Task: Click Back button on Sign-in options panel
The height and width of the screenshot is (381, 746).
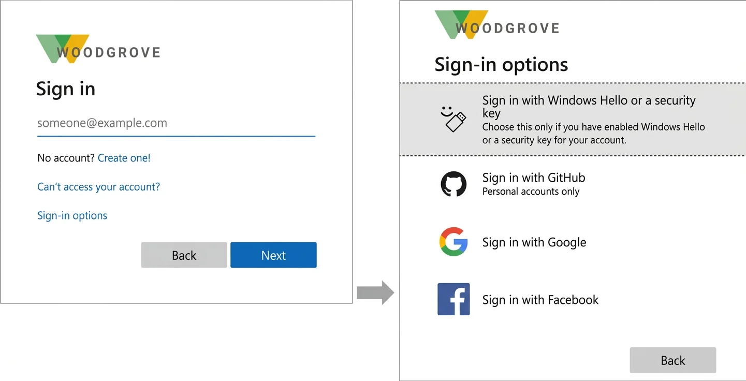Action: tap(672, 360)
